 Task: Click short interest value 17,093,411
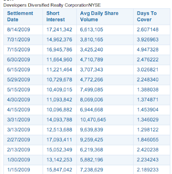click(59, 140)
